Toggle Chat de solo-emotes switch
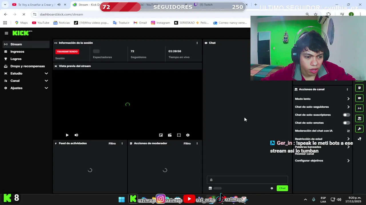This screenshot has height=205, width=366. pyautogui.click(x=346, y=123)
